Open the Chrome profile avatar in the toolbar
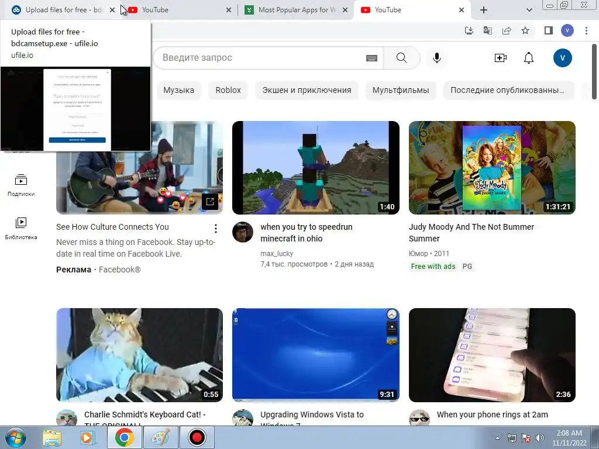 567,30
